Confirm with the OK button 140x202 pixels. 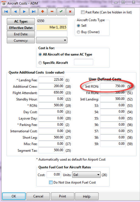(x=14, y=196)
